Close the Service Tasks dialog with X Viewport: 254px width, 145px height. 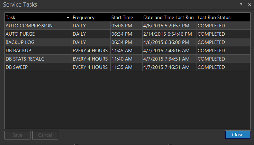[250, 5]
